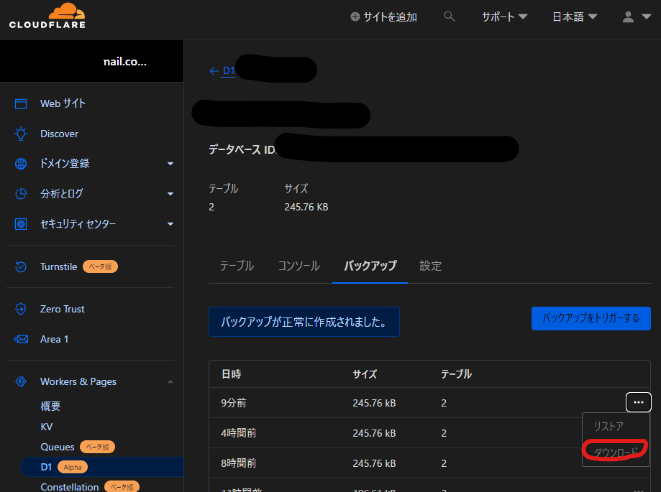The image size is (661, 492).
Task: Click the 245.76 KB database size value
Action: pyautogui.click(x=306, y=207)
